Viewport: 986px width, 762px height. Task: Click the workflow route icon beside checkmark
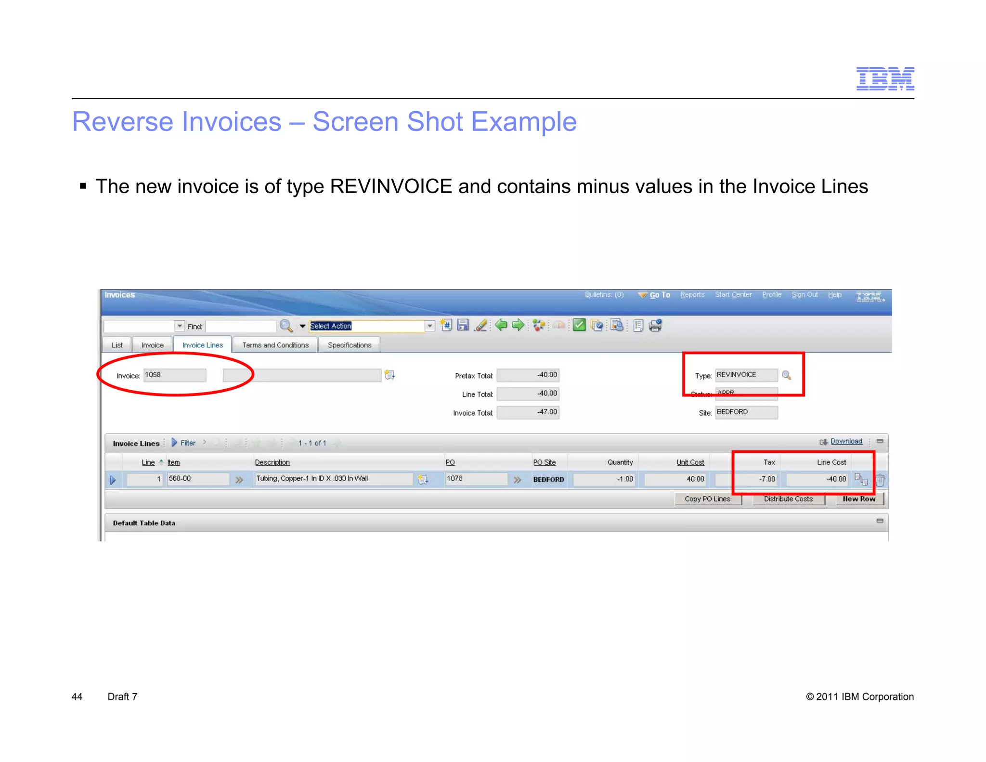click(597, 326)
